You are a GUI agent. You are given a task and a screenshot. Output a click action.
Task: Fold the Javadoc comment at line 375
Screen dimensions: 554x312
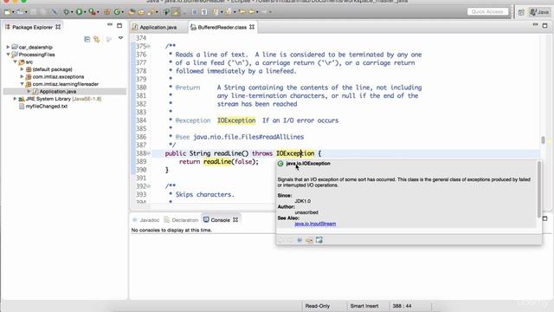(149, 46)
